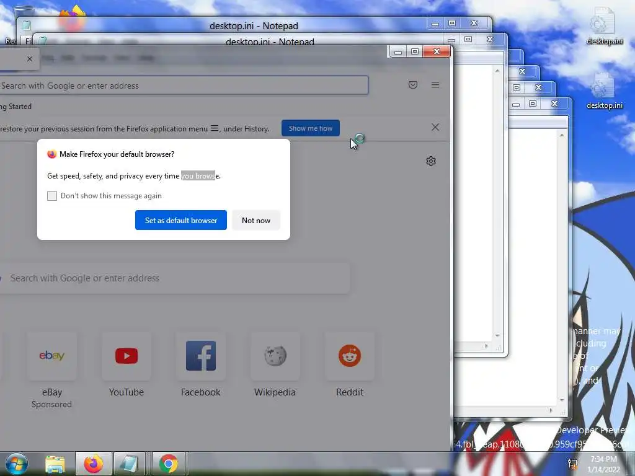The width and height of the screenshot is (635, 476).
Task: Close the rearmost desktop.ini Notepad window
Action: tap(474, 24)
